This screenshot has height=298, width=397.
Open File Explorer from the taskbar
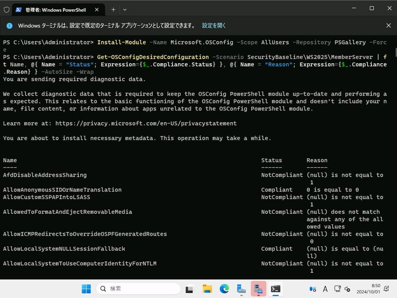point(207,289)
